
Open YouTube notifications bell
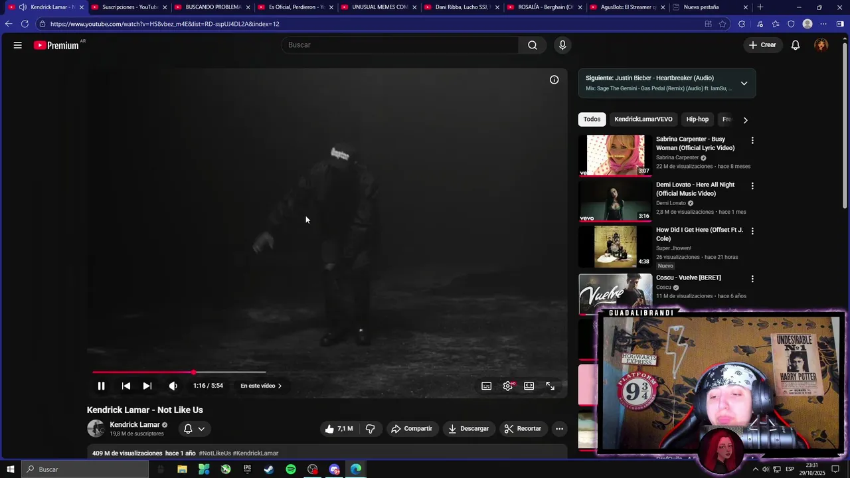[x=796, y=45]
